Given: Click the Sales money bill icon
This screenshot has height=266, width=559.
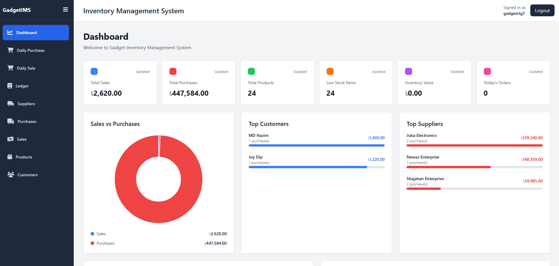Looking at the screenshot, I should 10,139.
